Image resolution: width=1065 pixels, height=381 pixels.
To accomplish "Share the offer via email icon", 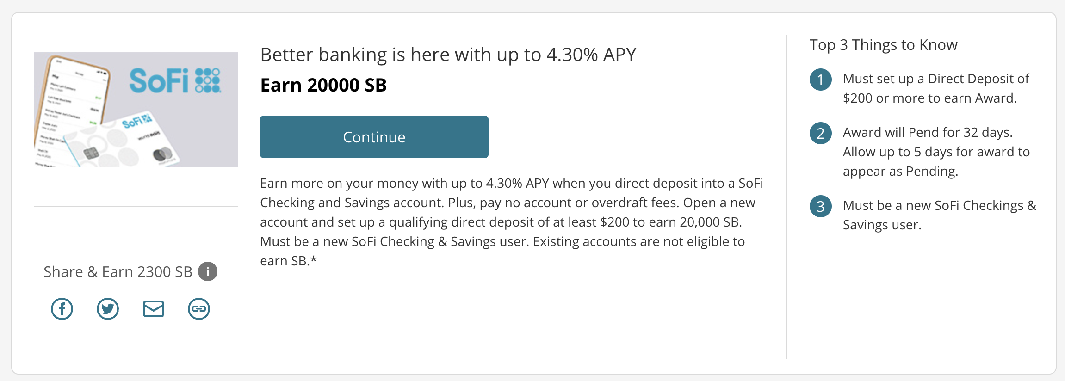I will [154, 309].
